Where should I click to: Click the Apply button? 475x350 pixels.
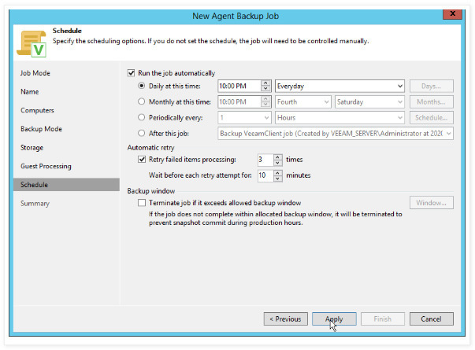[x=334, y=319]
